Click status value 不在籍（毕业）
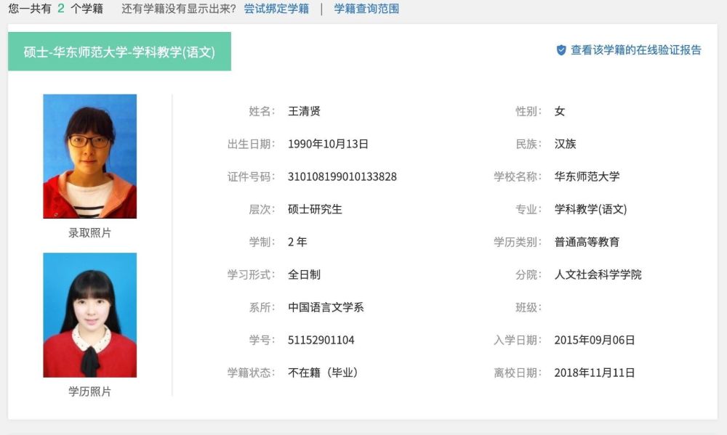 [323, 373]
